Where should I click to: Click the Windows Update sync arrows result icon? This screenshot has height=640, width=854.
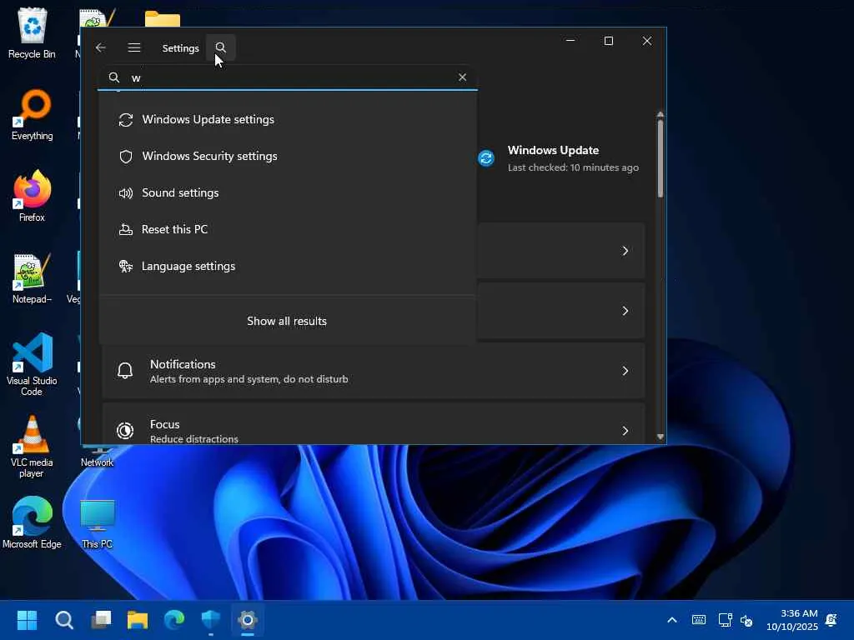126,120
